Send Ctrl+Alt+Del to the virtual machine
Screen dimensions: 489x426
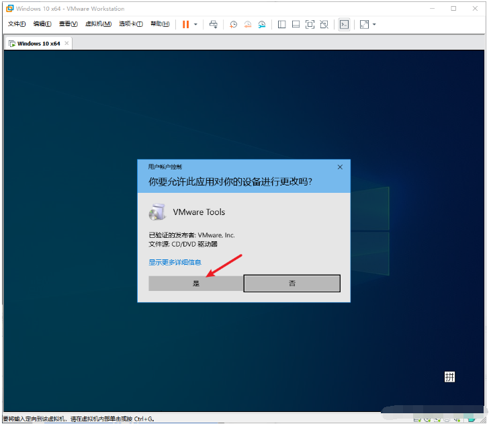[x=214, y=24]
